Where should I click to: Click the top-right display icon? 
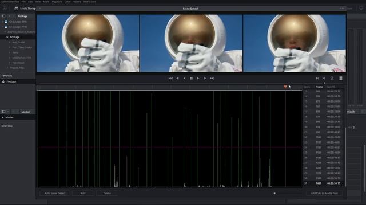tap(361, 9)
